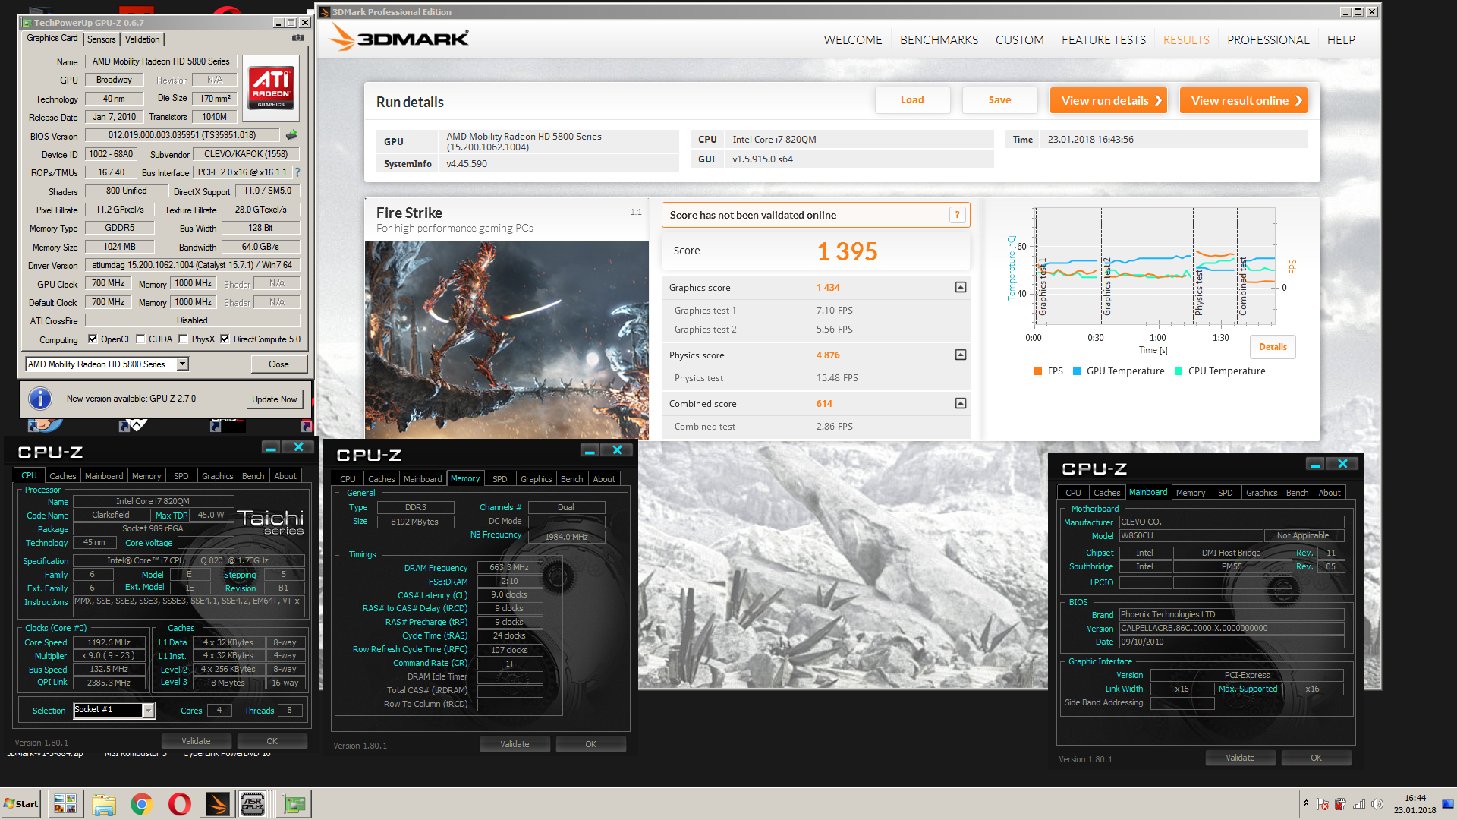This screenshot has height=820, width=1457.
Task: Open the picture gallery taskbar icon
Action: click(65, 804)
